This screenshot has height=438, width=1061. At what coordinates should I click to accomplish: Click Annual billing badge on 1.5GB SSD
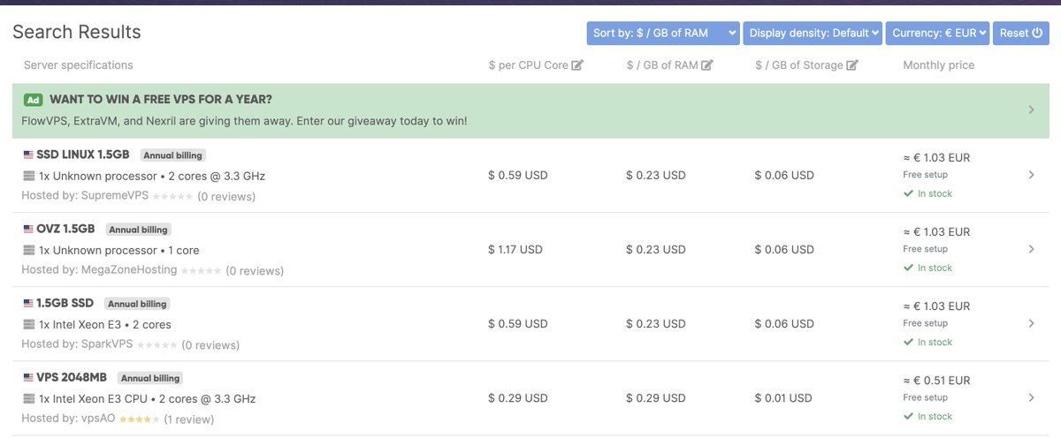click(139, 304)
